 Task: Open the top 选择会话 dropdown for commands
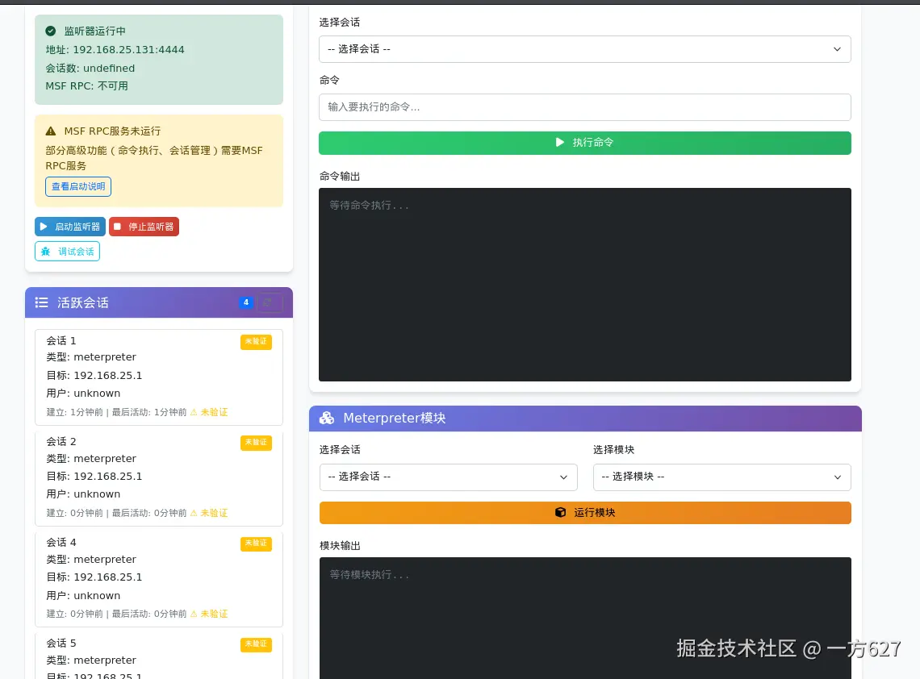[585, 49]
